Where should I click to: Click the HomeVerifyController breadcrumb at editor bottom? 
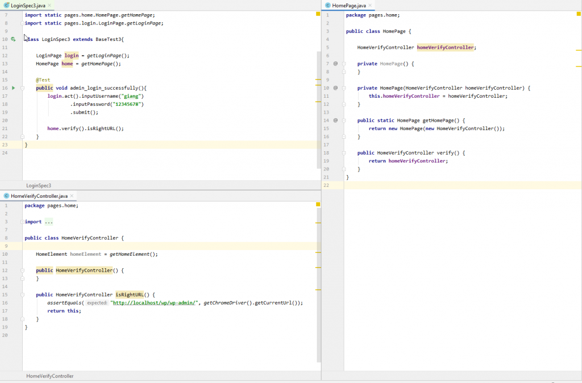click(x=49, y=376)
